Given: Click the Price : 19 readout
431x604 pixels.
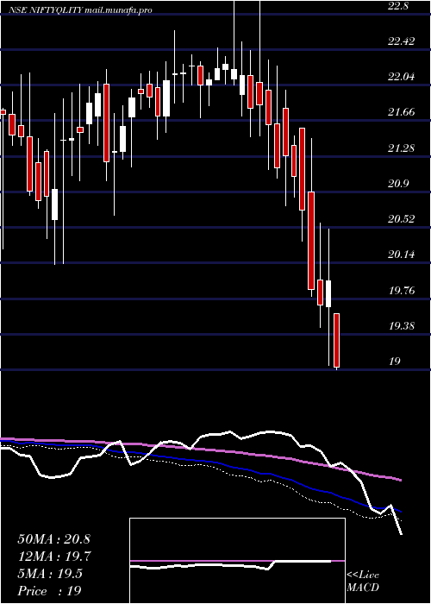Looking at the screenshot, I should [x=50, y=591].
